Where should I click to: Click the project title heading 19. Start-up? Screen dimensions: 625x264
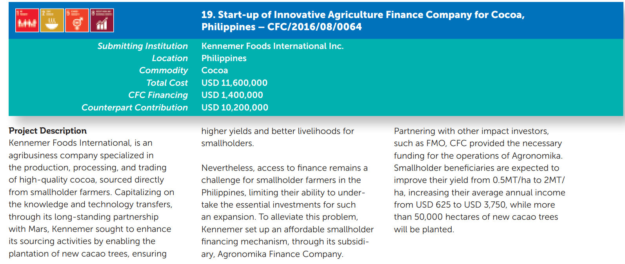tap(363, 20)
